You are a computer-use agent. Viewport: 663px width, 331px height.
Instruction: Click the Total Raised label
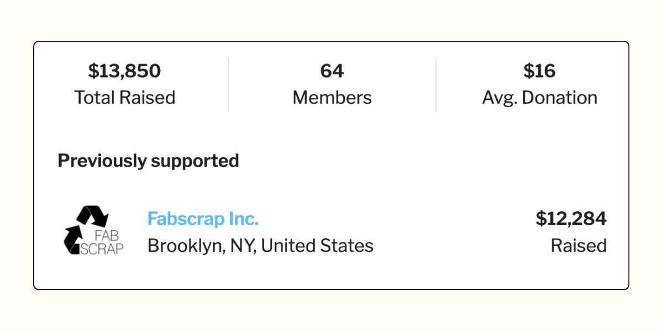click(124, 98)
